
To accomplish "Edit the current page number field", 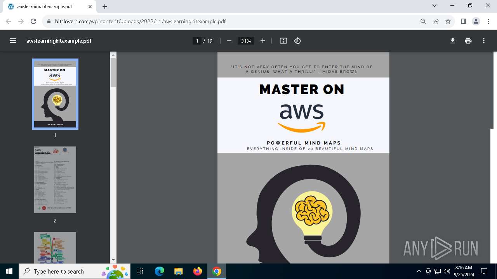I will (x=197, y=41).
